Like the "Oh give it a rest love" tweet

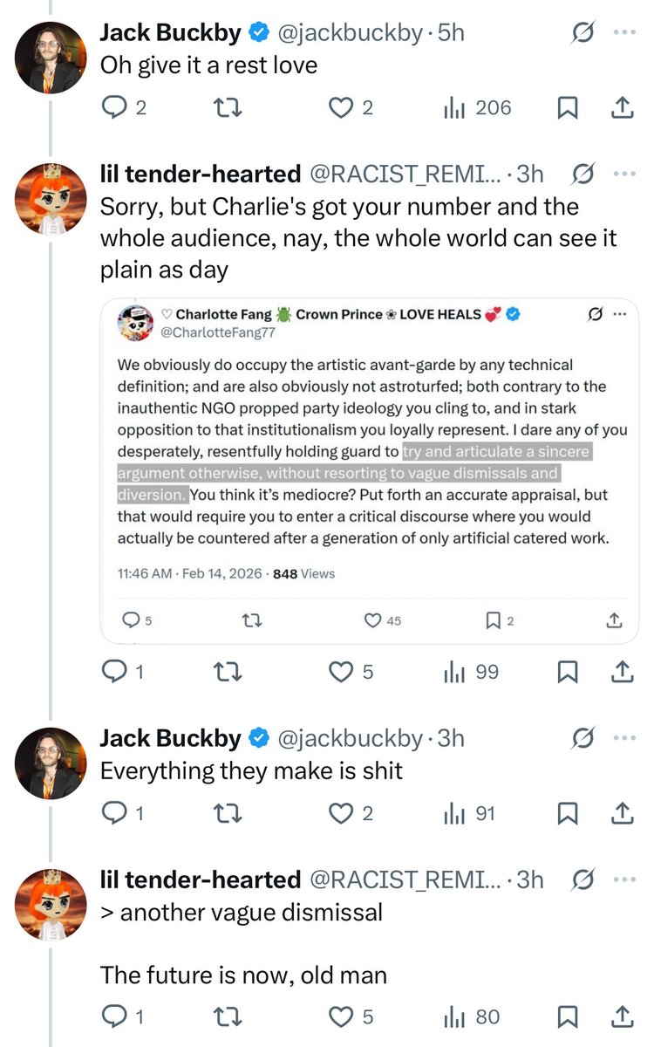pyautogui.click(x=339, y=108)
